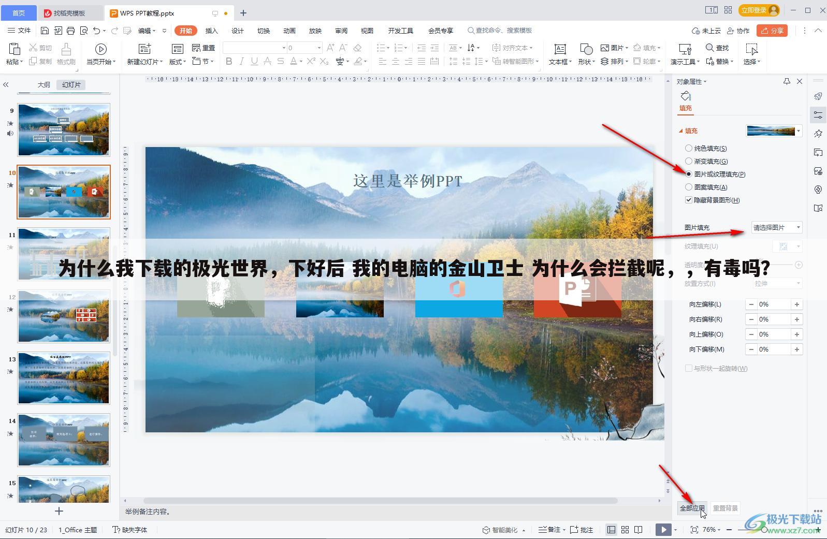Decrease right offset with minus button
Image resolution: width=827 pixels, height=539 pixels.
751,319
